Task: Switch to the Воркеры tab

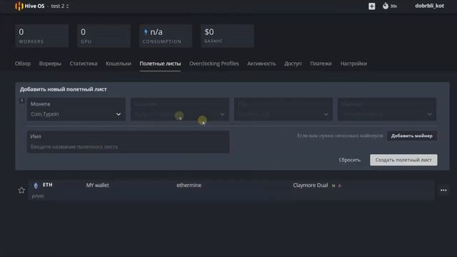Action: point(50,64)
